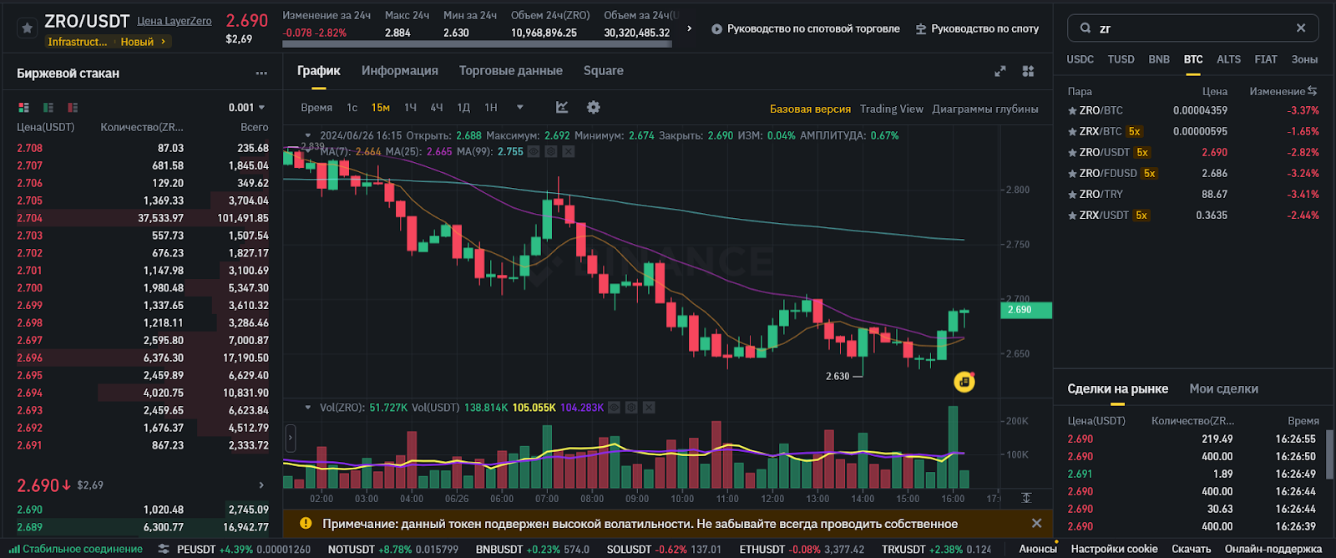Collapse the candle info legend arrow
This screenshot has height=558, width=1336.
point(308,135)
